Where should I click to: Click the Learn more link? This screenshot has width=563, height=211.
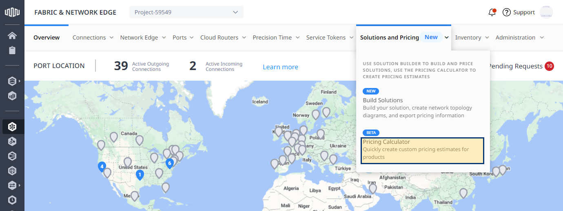[280, 67]
